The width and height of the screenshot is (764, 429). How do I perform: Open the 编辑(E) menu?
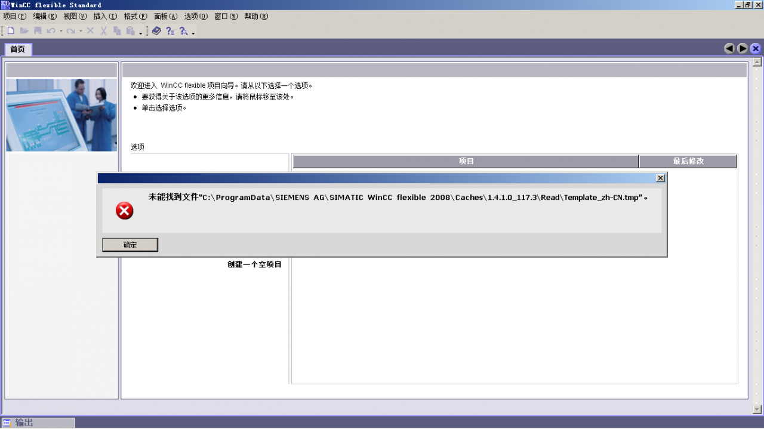45,17
